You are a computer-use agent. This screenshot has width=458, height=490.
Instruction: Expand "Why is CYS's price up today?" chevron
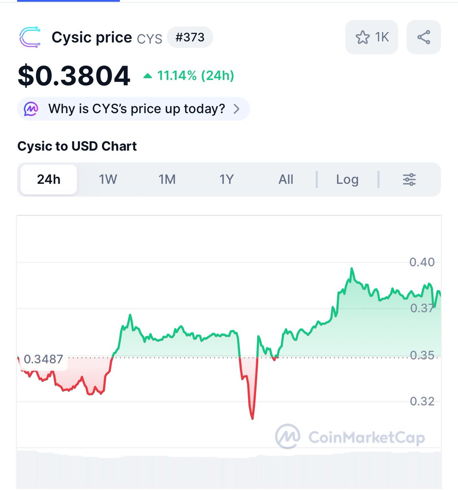click(x=236, y=109)
